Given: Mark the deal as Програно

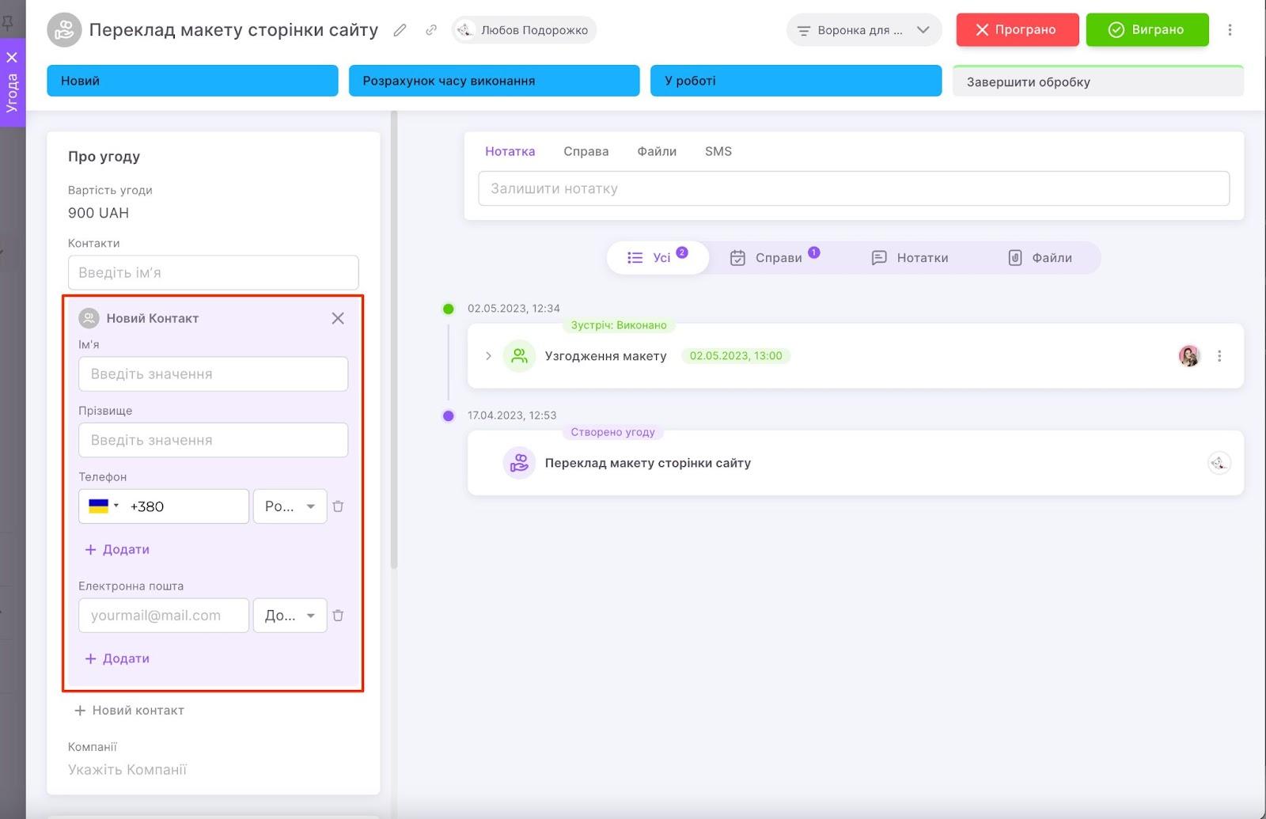Looking at the screenshot, I should click(1017, 30).
